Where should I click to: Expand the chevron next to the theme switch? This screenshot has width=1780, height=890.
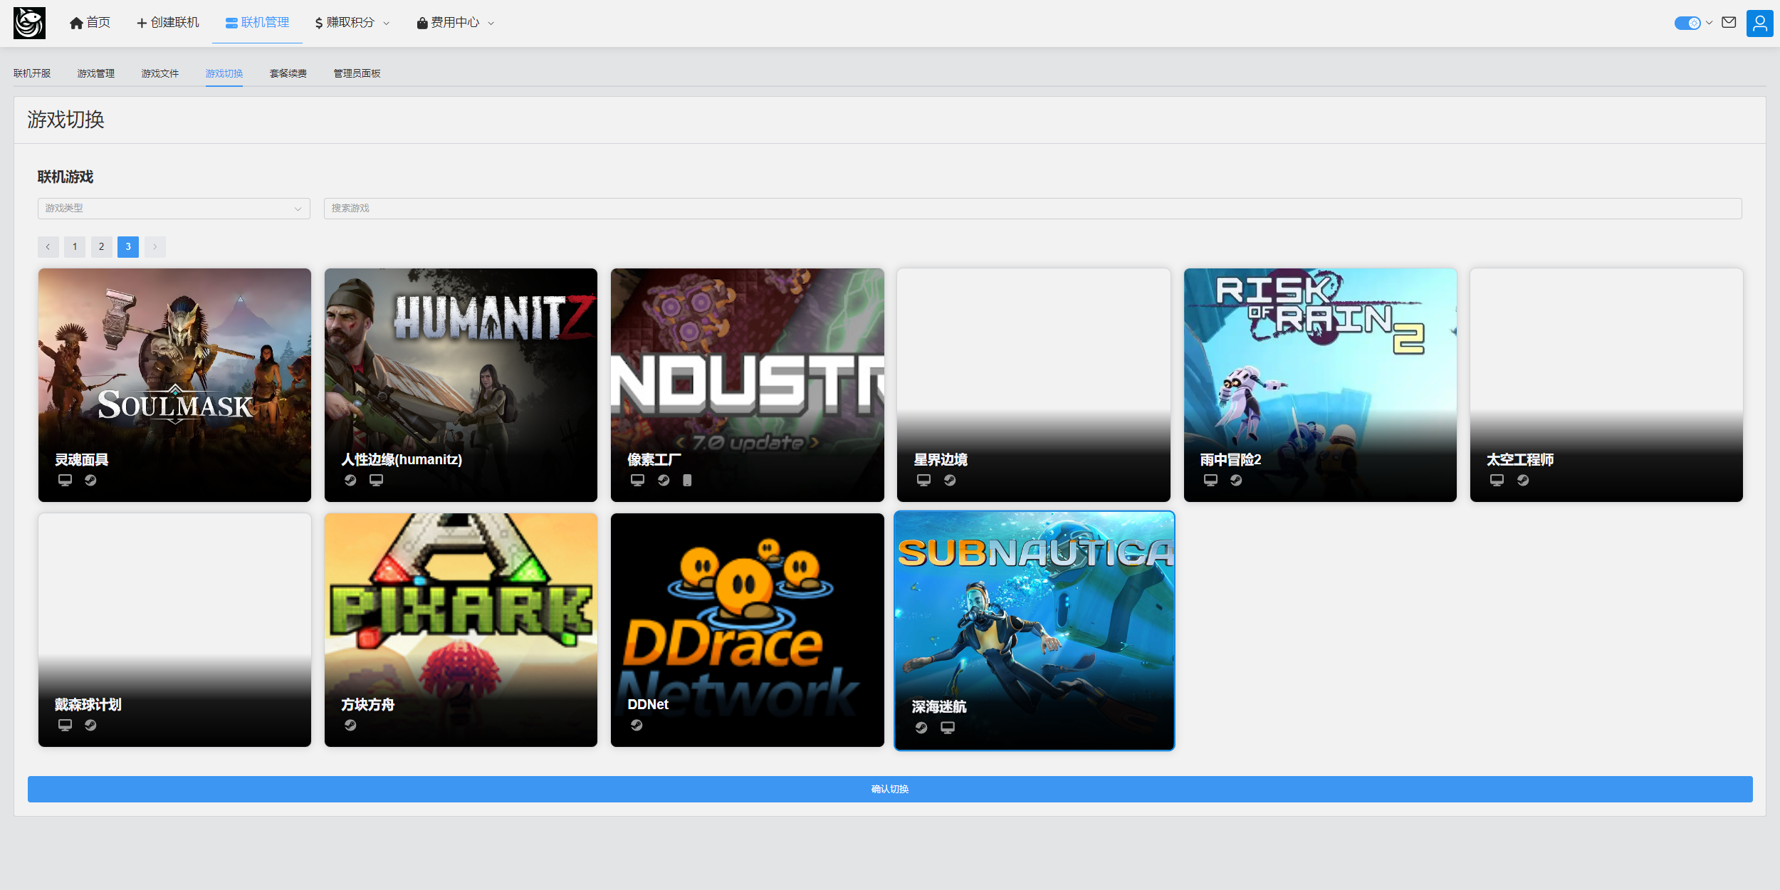click(x=1709, y=23)
